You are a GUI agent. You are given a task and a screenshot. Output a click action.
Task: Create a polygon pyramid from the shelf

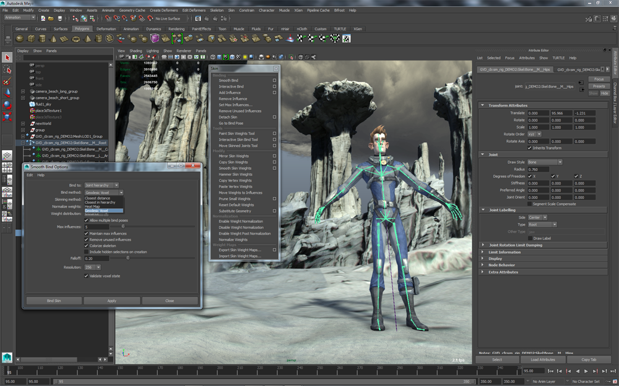(x=88, y=38)
